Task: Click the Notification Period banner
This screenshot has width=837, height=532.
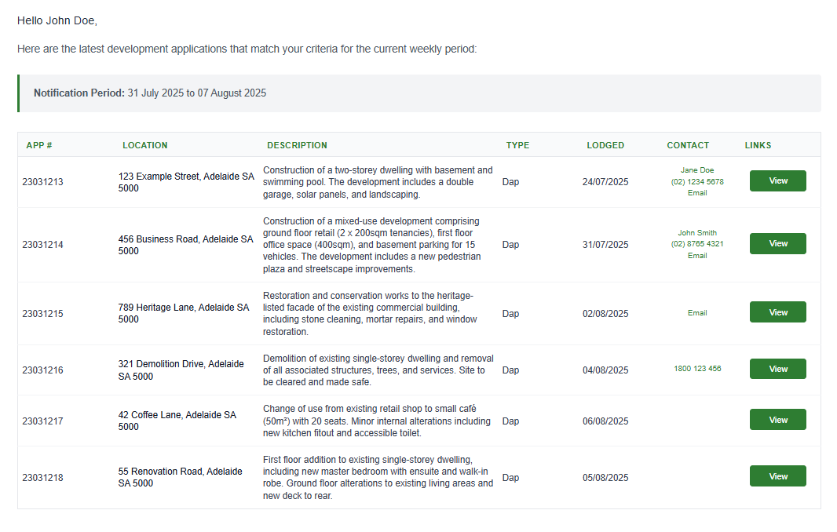Action: coord(418,93)
